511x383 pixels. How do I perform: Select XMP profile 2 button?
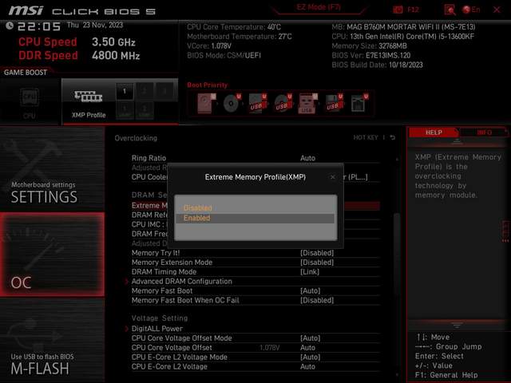point(145,92)
